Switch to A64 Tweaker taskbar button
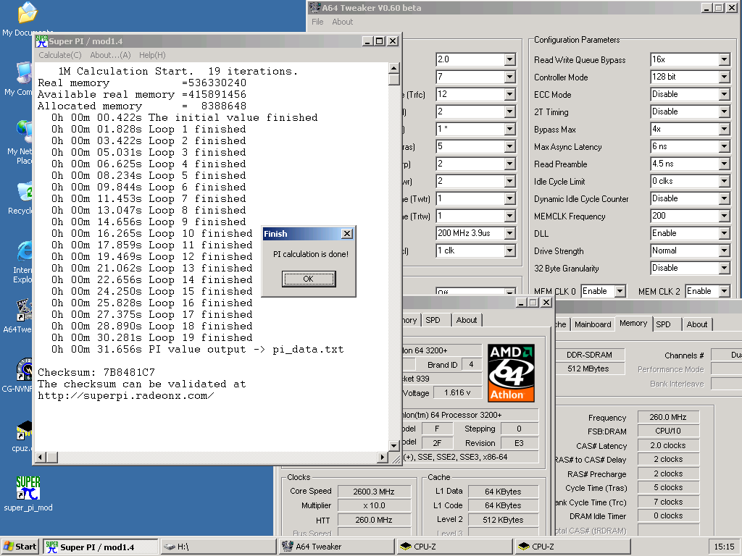 [336, 547]
